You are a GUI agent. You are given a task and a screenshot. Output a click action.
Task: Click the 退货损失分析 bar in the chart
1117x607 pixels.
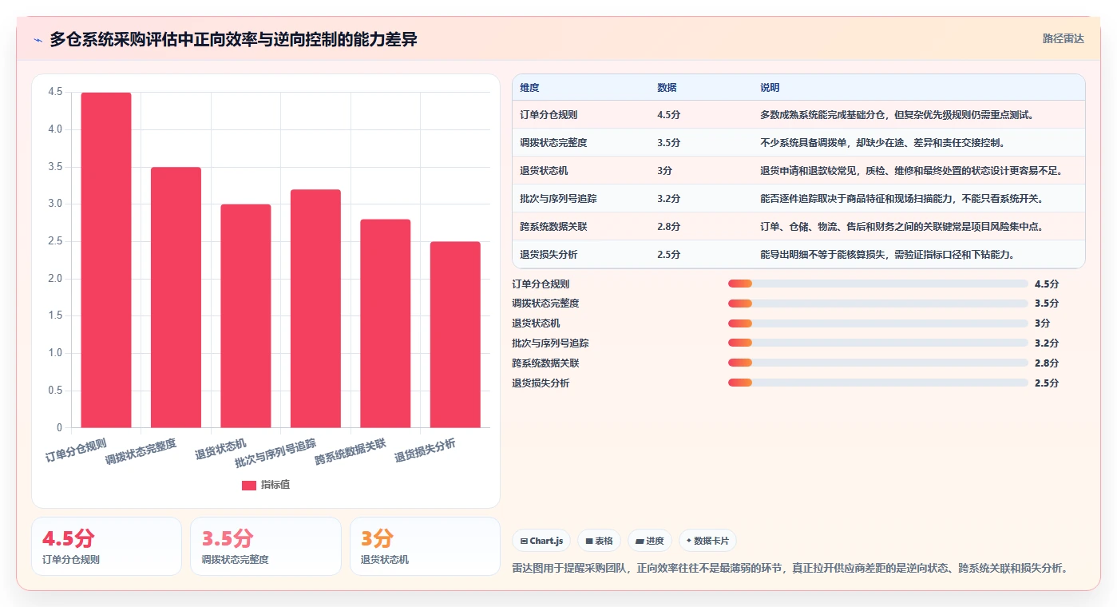455,335
